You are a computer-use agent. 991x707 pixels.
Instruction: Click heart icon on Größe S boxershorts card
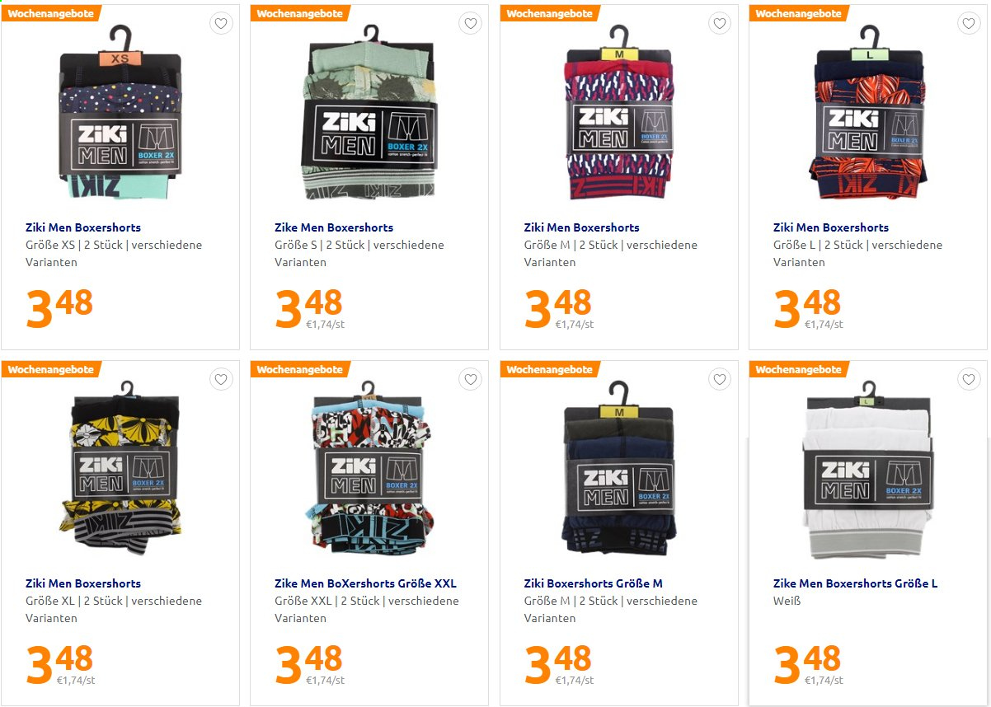471,24
